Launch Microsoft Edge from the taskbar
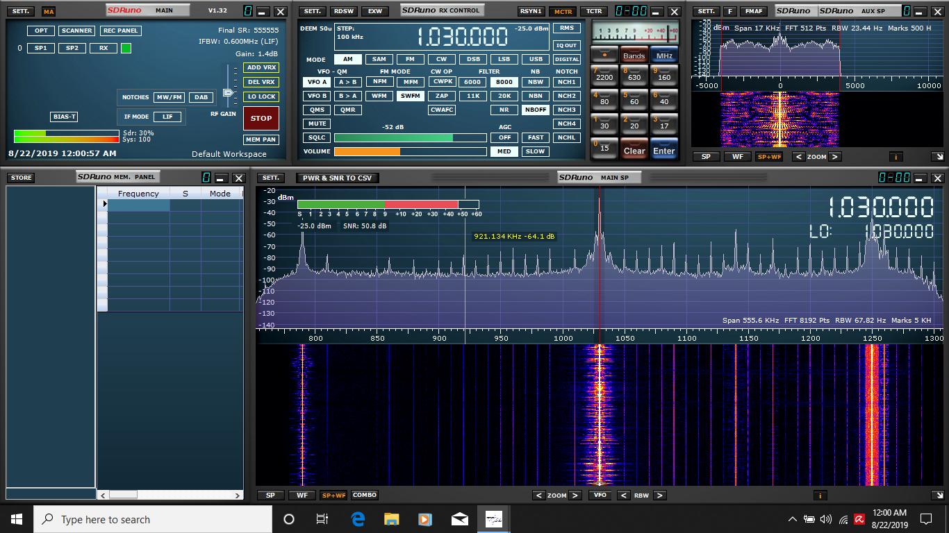This screenshot has height=533, width=949. 358,519
